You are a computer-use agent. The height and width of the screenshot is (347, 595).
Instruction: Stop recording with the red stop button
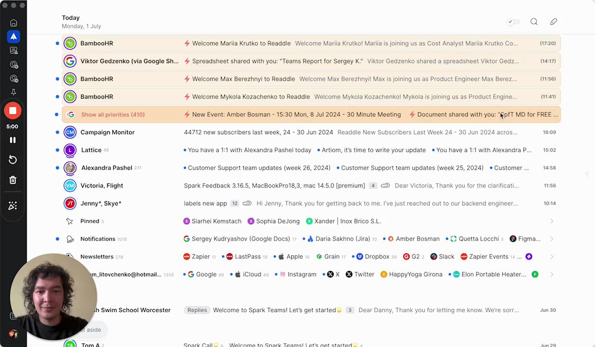click(13, 111)
